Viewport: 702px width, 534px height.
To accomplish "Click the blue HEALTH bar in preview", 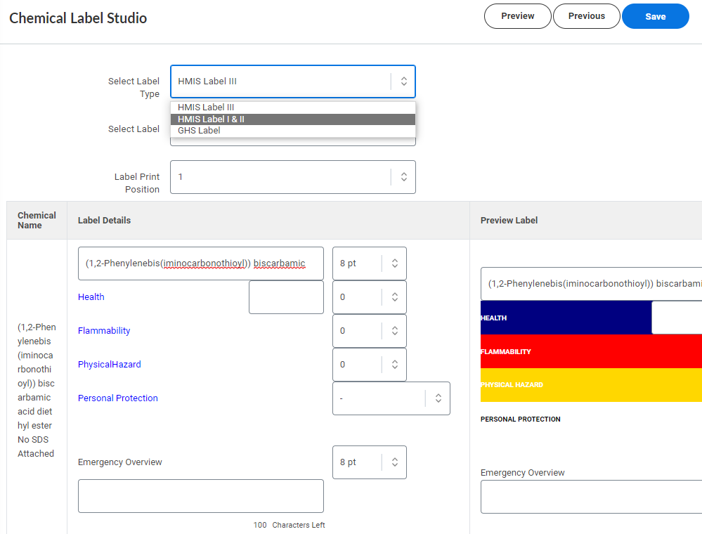I will coord(566,318).
